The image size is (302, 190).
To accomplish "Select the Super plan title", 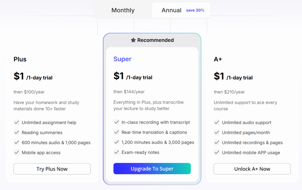I will (x=122, y=59).
